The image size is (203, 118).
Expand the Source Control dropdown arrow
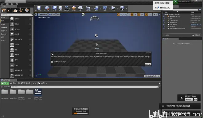click(x=50, y=9)
